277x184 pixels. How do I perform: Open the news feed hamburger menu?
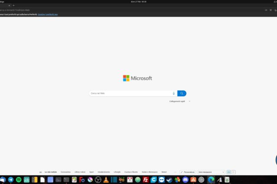click(40, 172)
